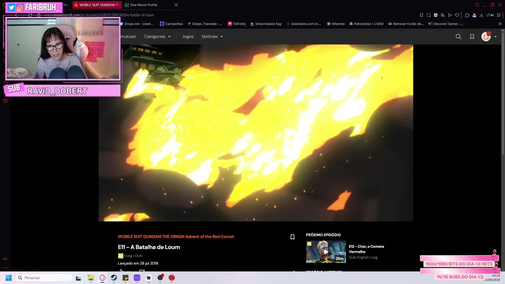Open the Jogos menu item
The image size is (505, 284).
click(x=188, y=37)
